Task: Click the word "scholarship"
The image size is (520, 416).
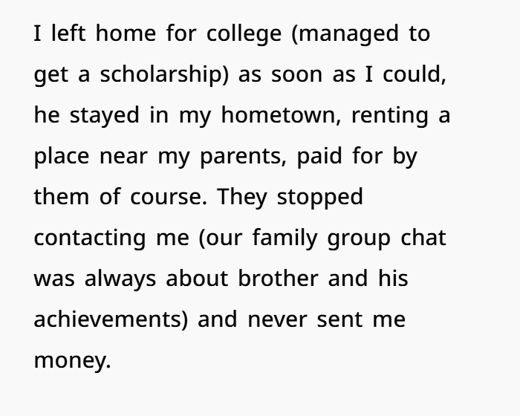Action: pos(163,75)
